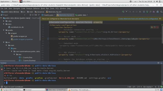
Task: Click the resources breadcrumb in navigation bar
Action: pyautogui.click(x=39, y=12)
